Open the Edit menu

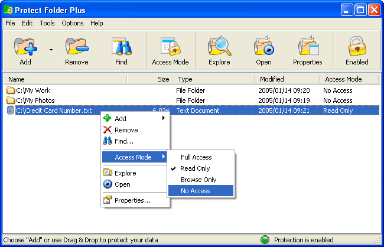(x=27, y=23)
